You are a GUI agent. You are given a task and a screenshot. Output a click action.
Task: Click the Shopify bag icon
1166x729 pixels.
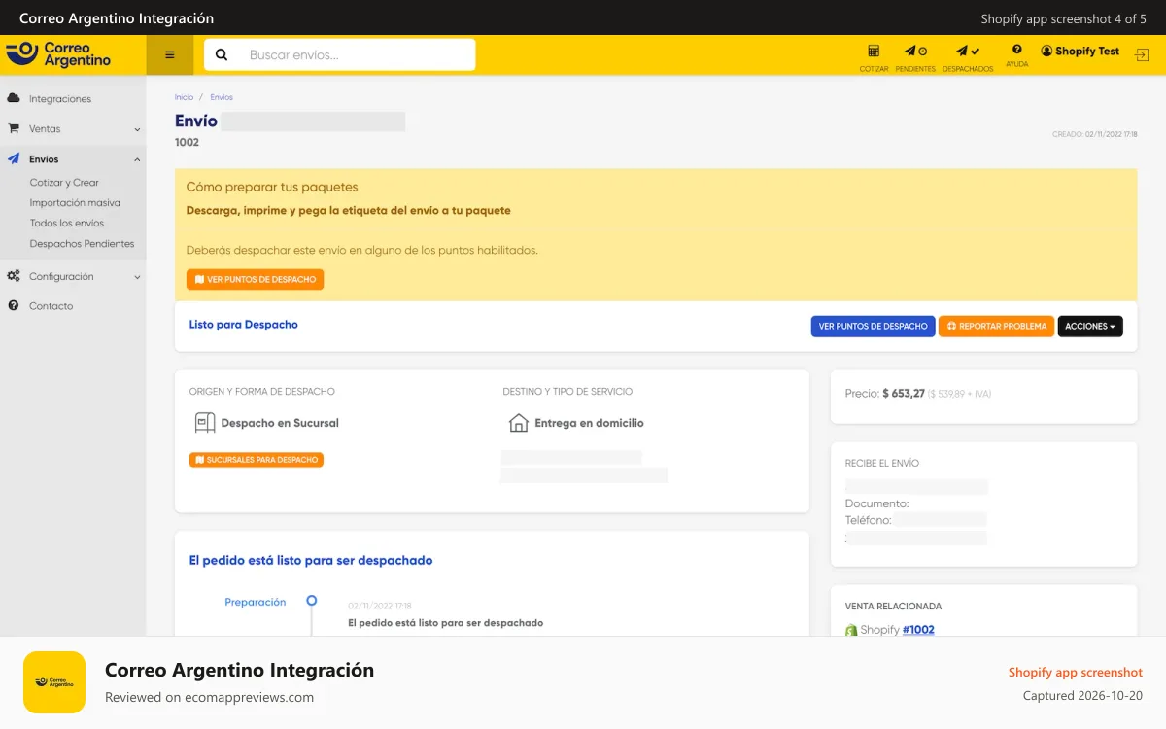(851, 630)
